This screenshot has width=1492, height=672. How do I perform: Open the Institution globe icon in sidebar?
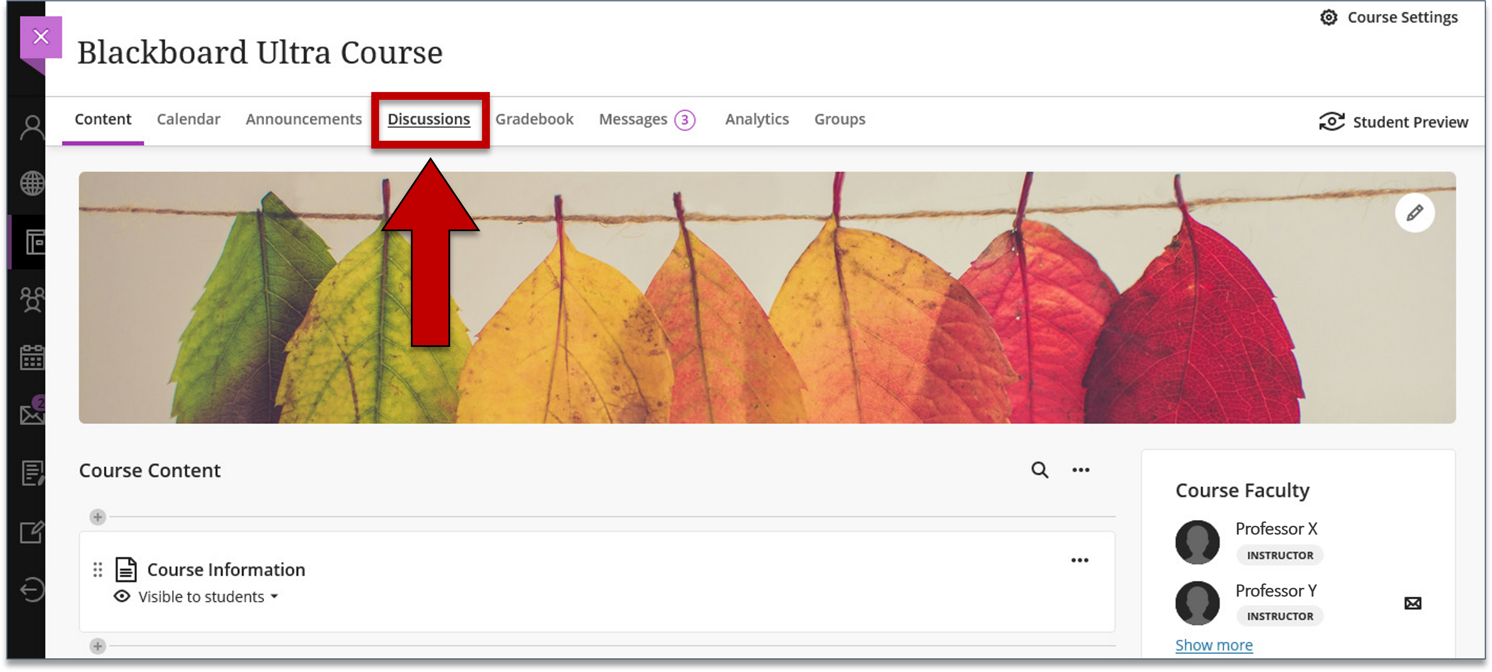(x=32, y=183)
